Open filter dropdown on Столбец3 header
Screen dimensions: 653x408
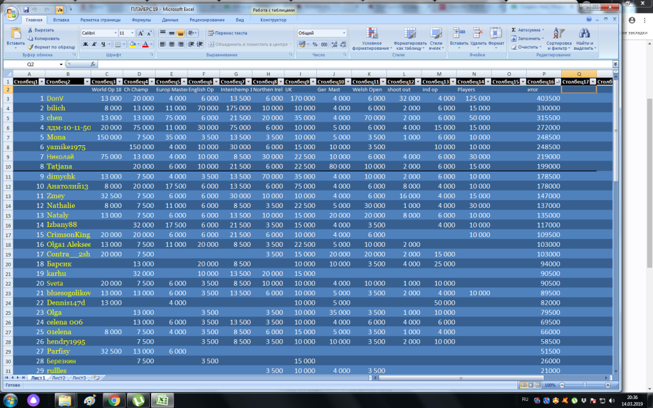coord(119,82)
